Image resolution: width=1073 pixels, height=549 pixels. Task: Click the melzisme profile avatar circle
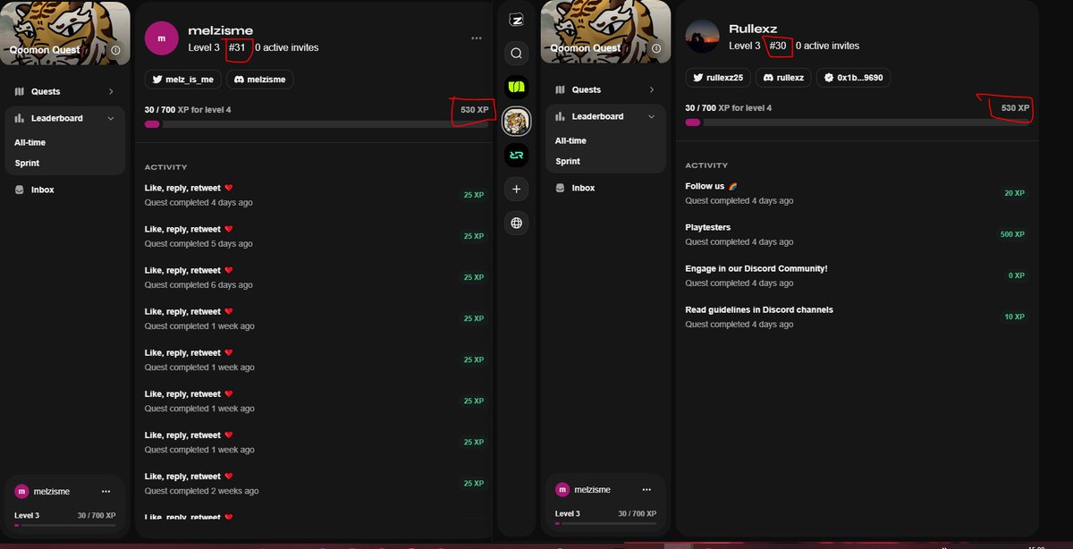pyautogui.click(x=161, y=38)
